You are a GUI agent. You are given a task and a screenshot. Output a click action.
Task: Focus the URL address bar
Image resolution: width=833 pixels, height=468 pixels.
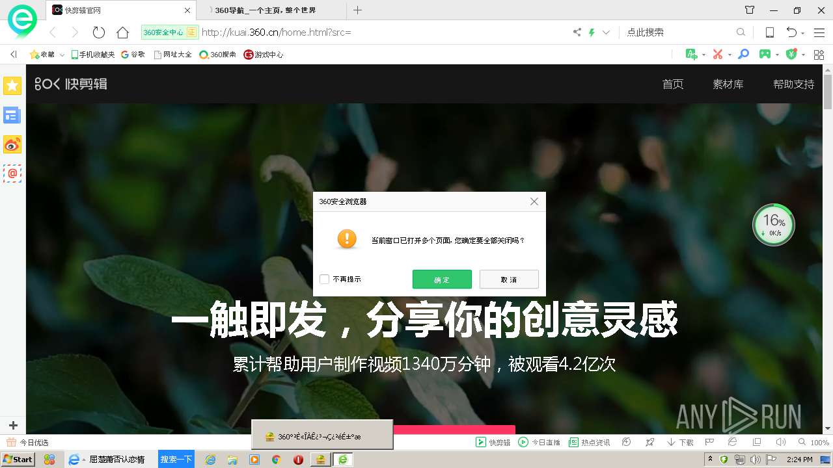pos(384,32)
